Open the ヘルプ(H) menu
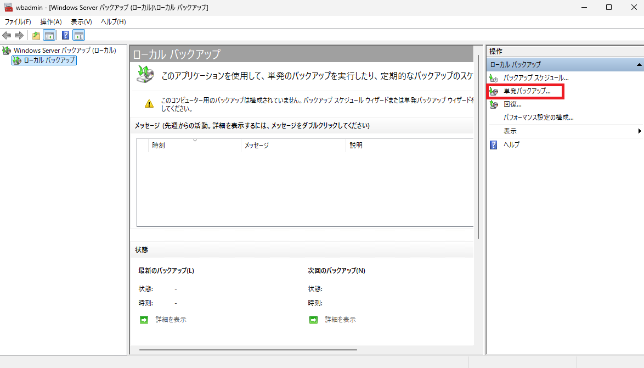This screenshot has height=368, width=644. point(114,22)
